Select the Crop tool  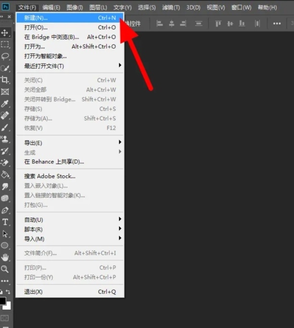5,80
